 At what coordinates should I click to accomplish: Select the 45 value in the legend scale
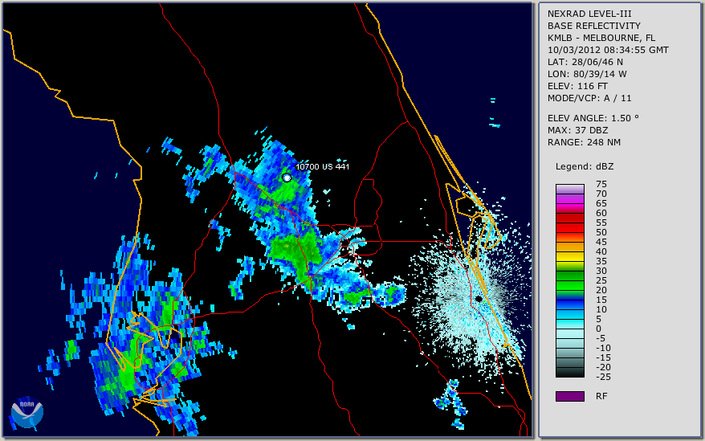[x=601, y=242]
